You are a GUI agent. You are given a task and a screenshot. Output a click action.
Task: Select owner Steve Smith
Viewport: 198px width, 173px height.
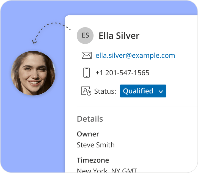[x=96, y=145]
